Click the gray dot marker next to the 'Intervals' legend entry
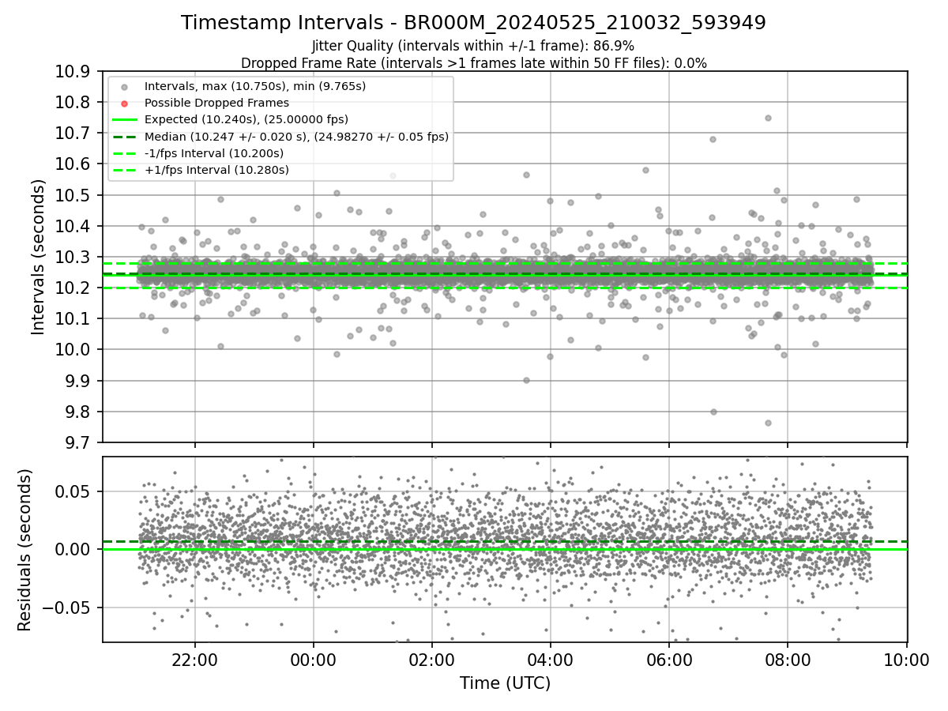 pyautogui.click(x=126, y=86)
